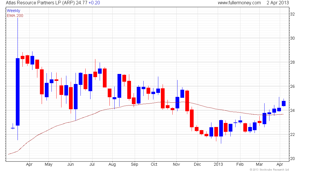Click the 'Oct' time axis label
This screenshot has width=316, height=172.
click(x=154, y=164)
